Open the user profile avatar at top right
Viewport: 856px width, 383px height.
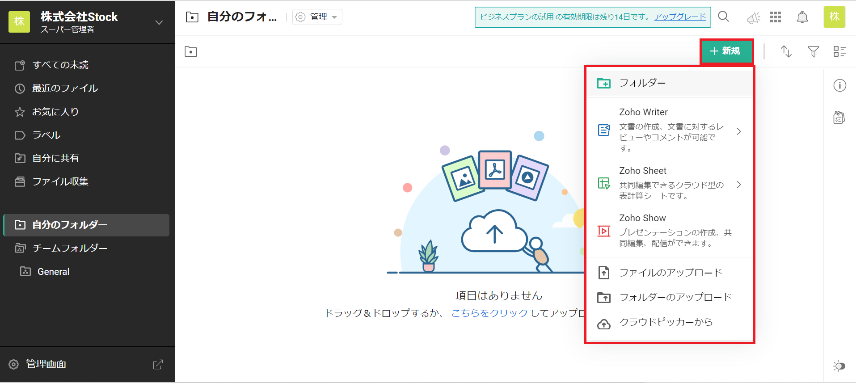point(835,17)
